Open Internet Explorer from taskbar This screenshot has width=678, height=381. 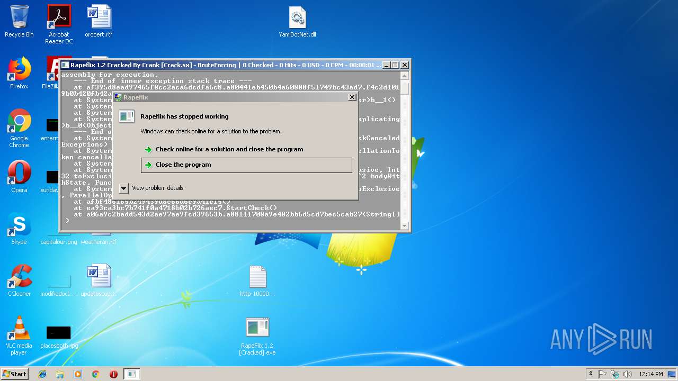pyautogui.click(x=42, y=374)
